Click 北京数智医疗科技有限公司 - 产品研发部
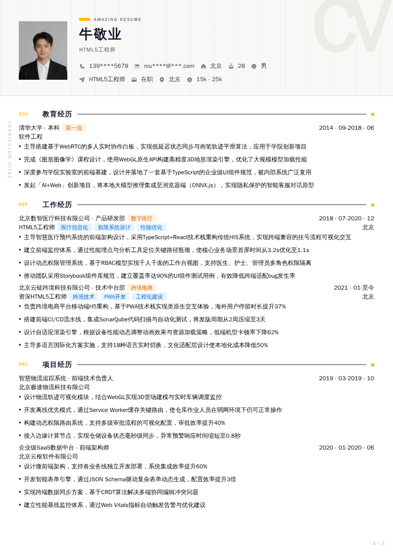Image resolution: width=393 pixels, height=556 pixels. pyautogui.click(x=72, y=218)
